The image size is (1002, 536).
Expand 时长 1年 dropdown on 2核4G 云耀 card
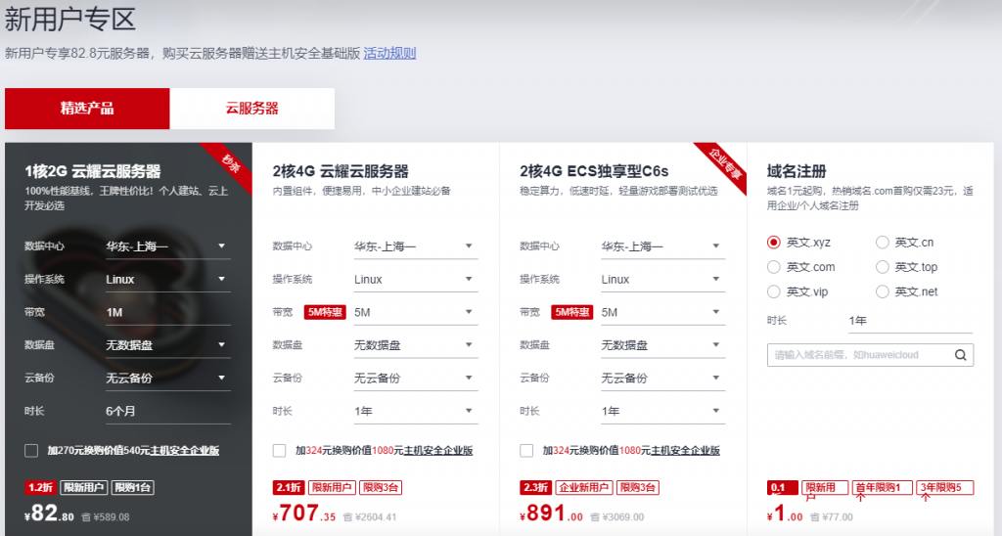click(415, 411)
